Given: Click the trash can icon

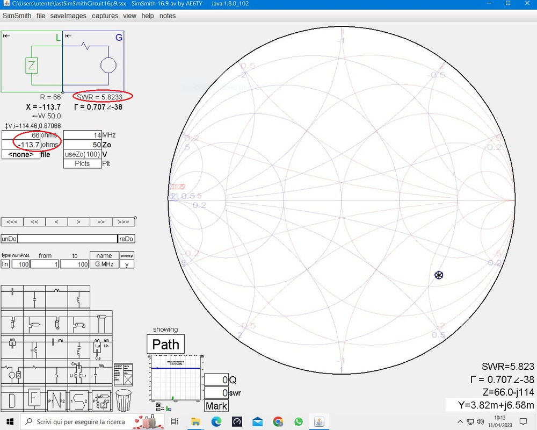Looking at the screenshot, I should pos(124,400).
